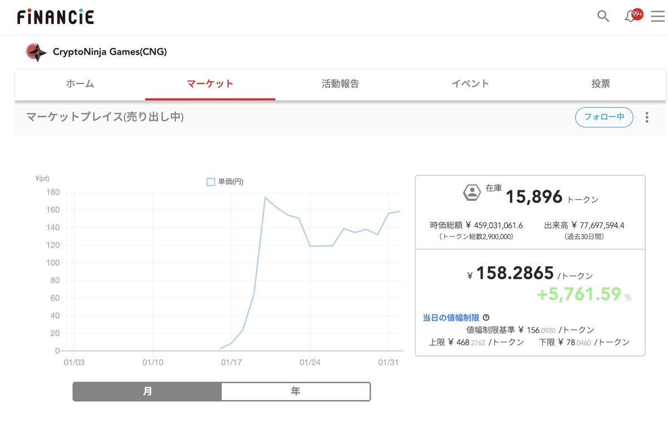Click the chart peak near 01/20

click(265, 198)
